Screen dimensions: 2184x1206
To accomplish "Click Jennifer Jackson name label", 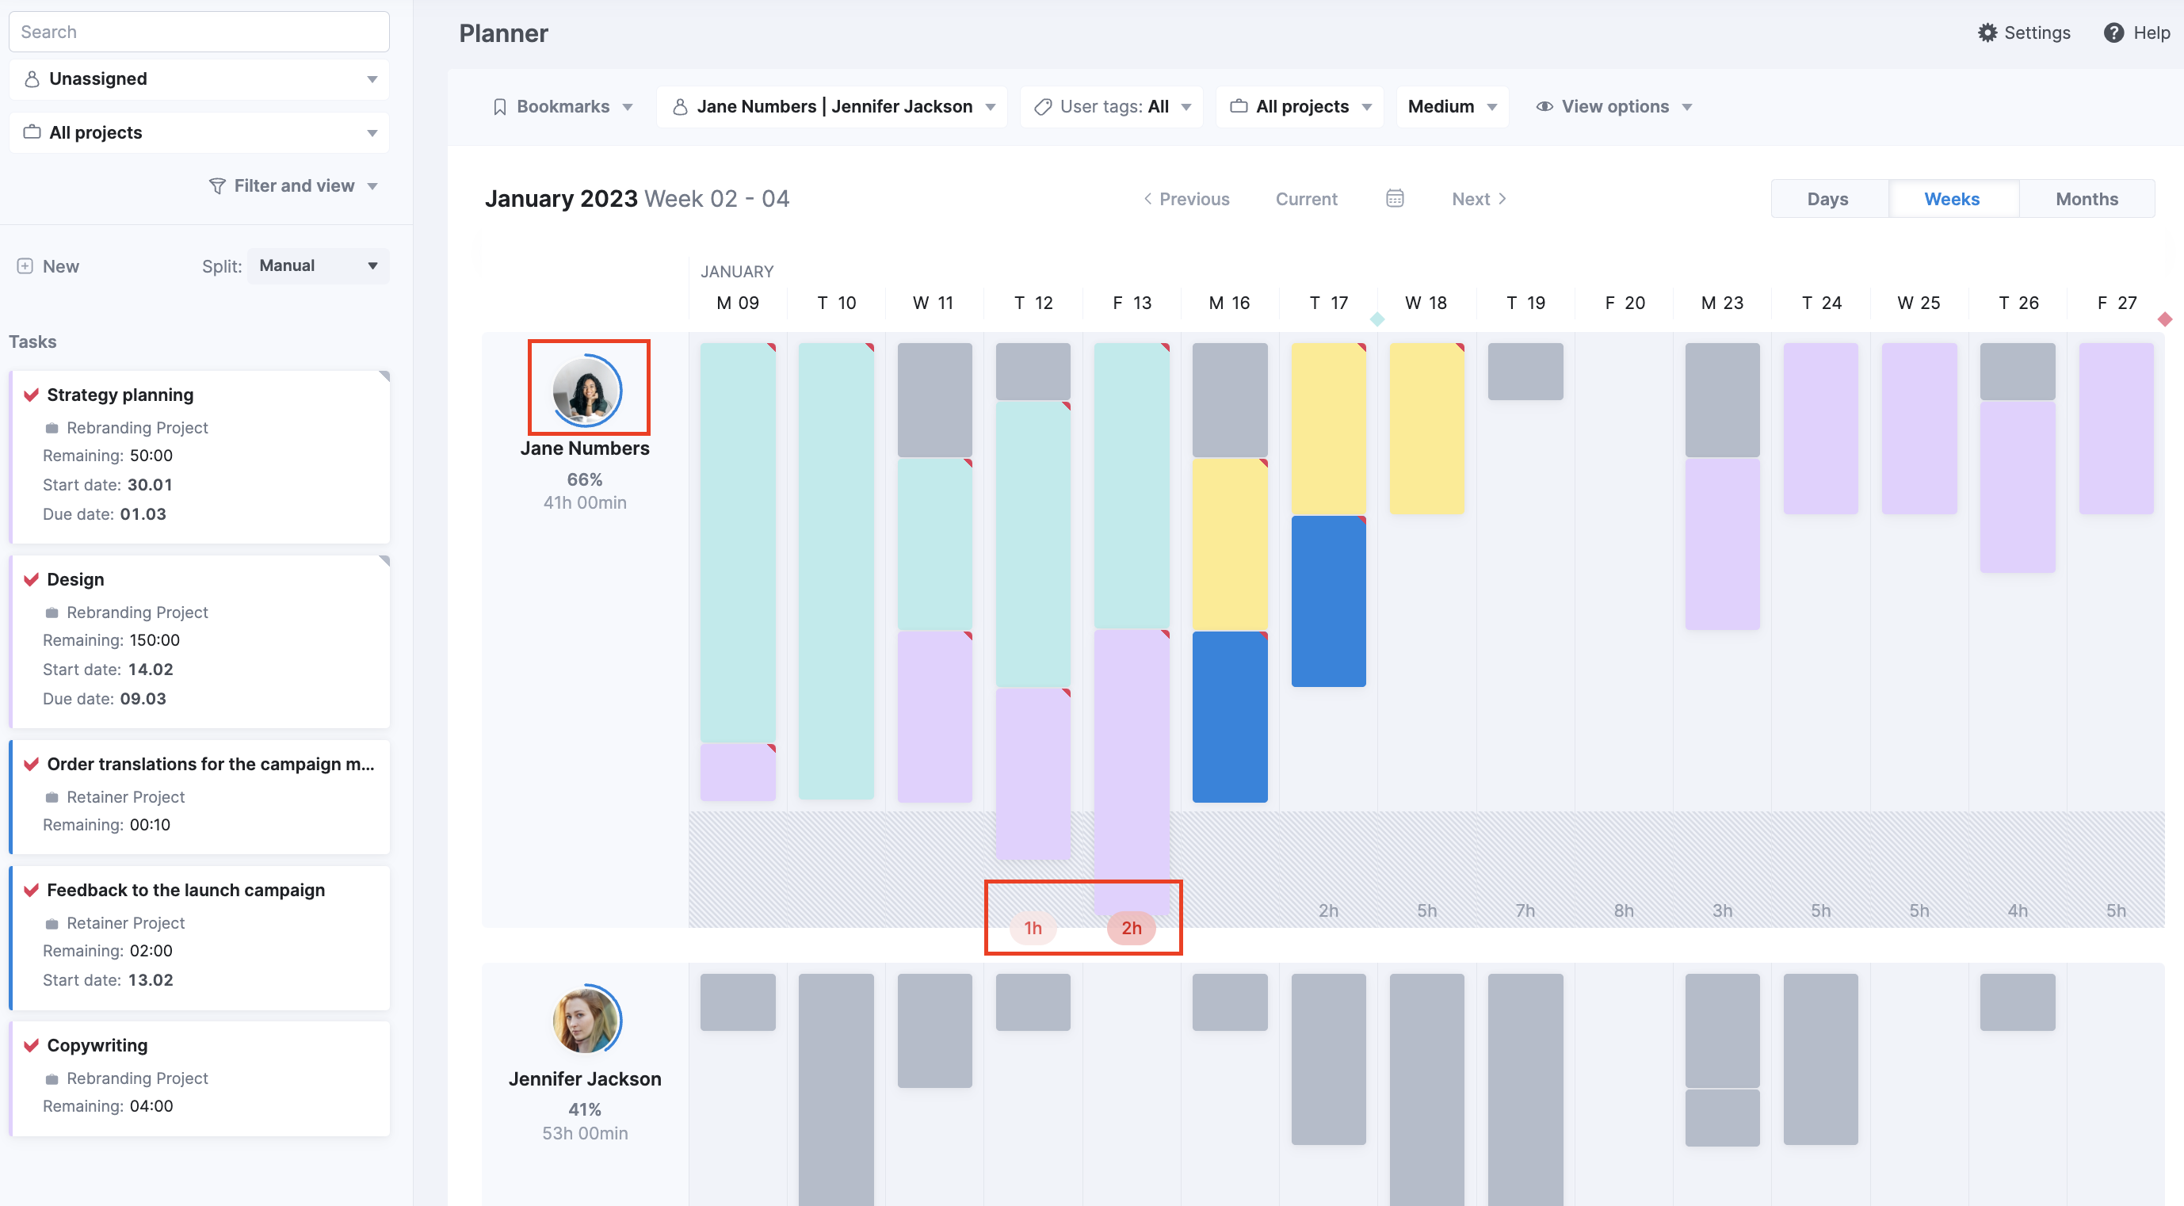I will tap(585, 1079).
